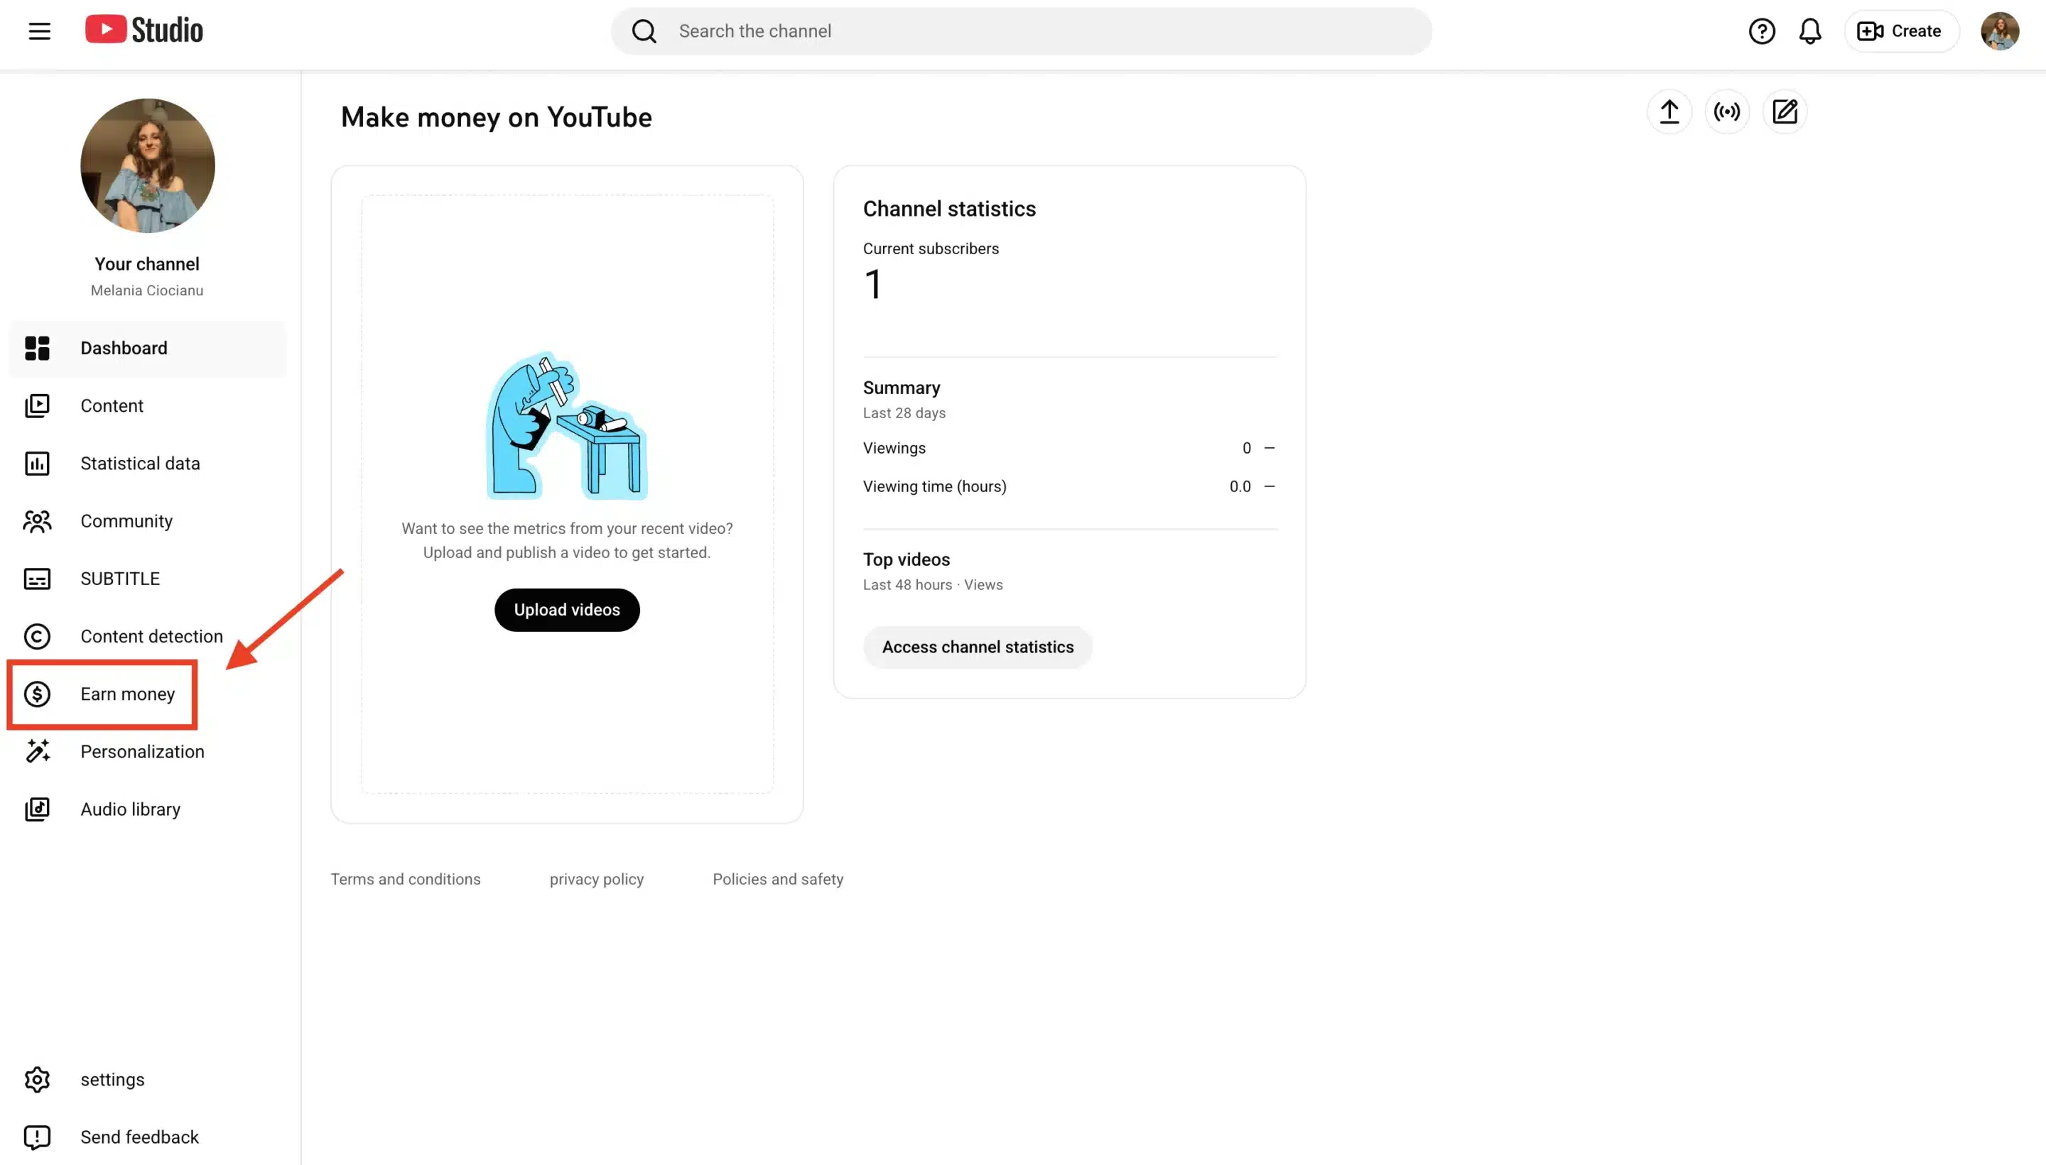The height and width of the screenshot is (1165, 2046).
Task: Open the help question-mark icon
Action: tap(1761, 31)
